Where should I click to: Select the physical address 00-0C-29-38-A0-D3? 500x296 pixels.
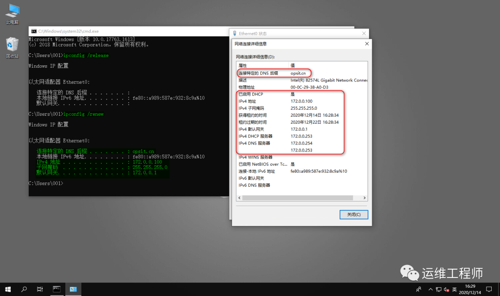coord(309,87)
